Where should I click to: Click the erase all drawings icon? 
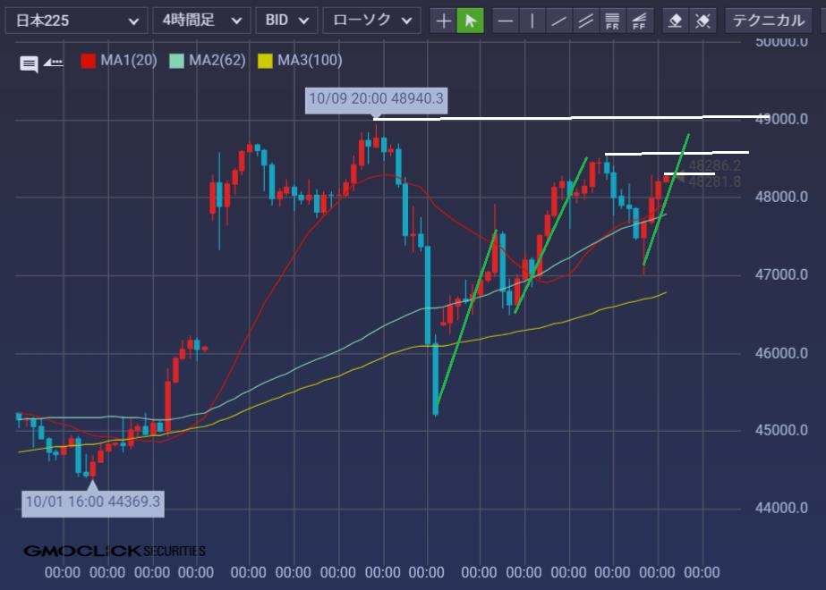pos(703,20)
